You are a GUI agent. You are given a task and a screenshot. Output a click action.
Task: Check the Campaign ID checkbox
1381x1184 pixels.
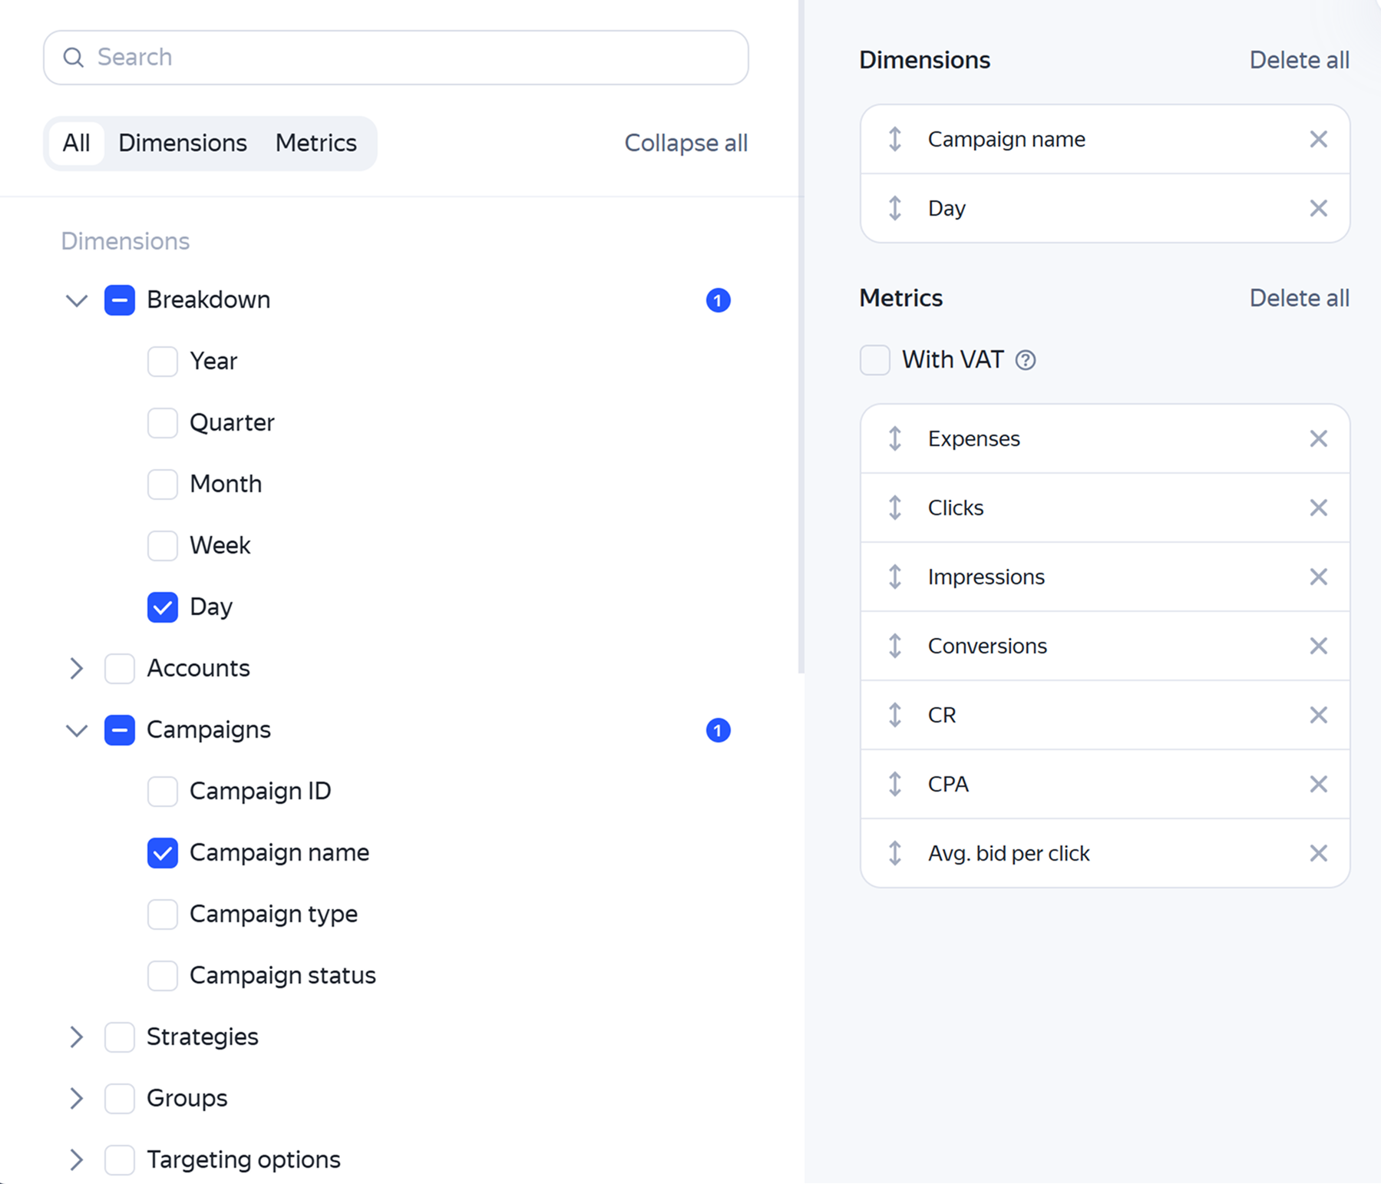pyautogui.click(x=163, y=791)
